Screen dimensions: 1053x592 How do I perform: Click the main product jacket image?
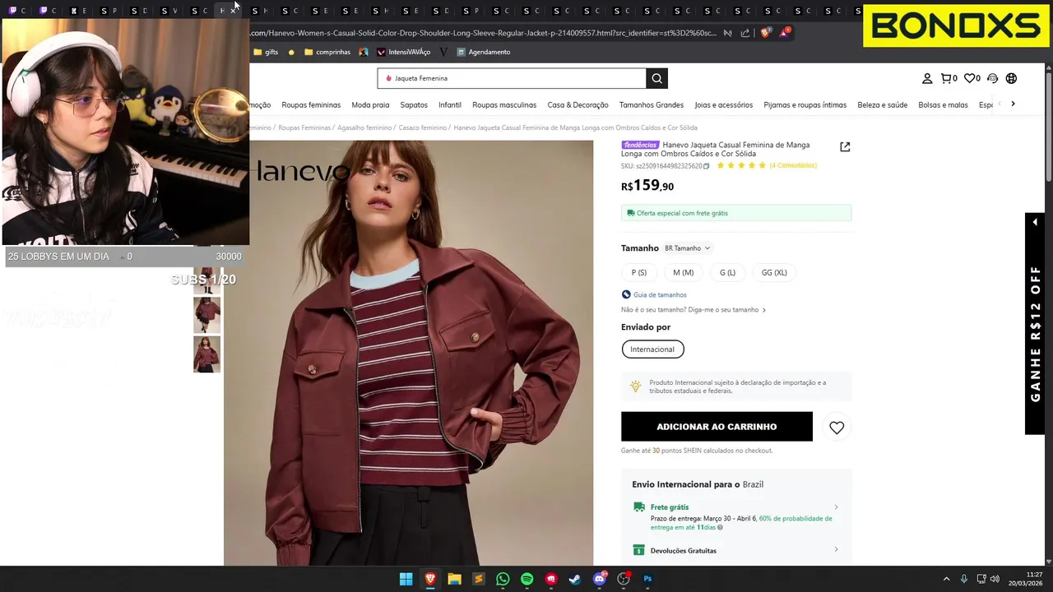coord(409,353)
